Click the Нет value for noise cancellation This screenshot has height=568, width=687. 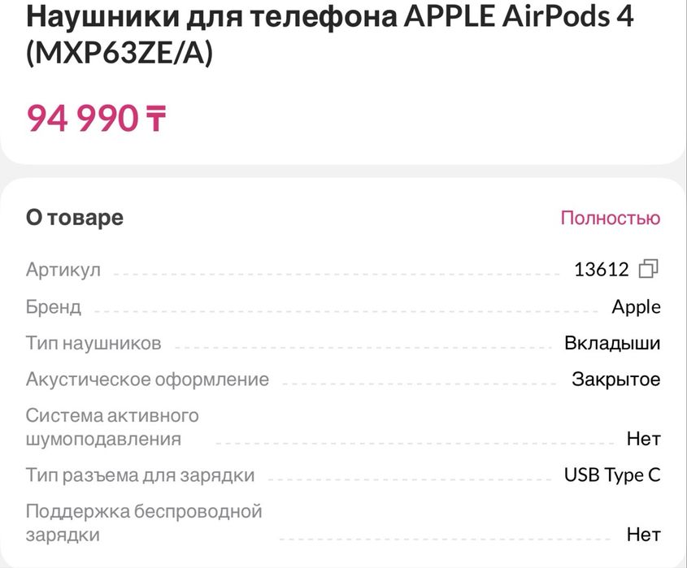click(643, 440)
